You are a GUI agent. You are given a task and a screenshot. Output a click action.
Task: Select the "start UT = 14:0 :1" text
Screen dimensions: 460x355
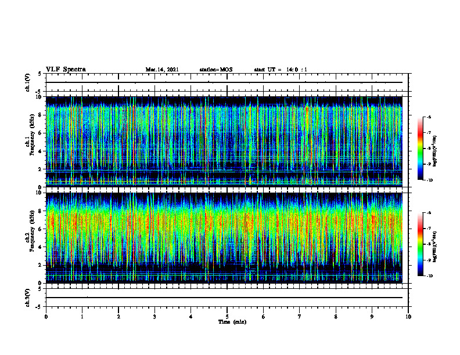pos(281,70)
